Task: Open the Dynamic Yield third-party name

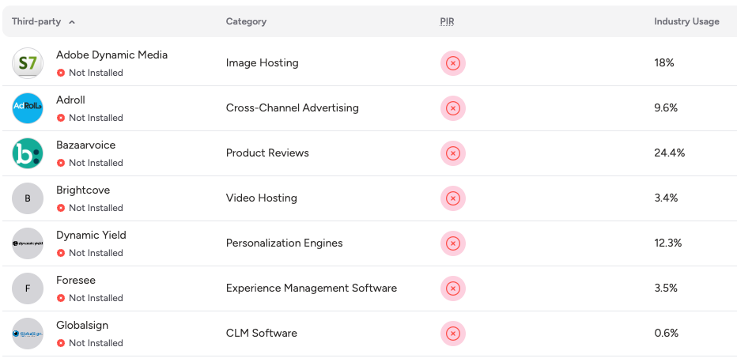Action: click(x=91, y=236)
